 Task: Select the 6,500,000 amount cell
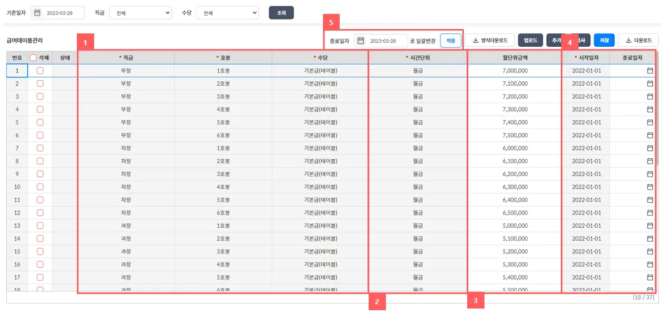[515, 213]
